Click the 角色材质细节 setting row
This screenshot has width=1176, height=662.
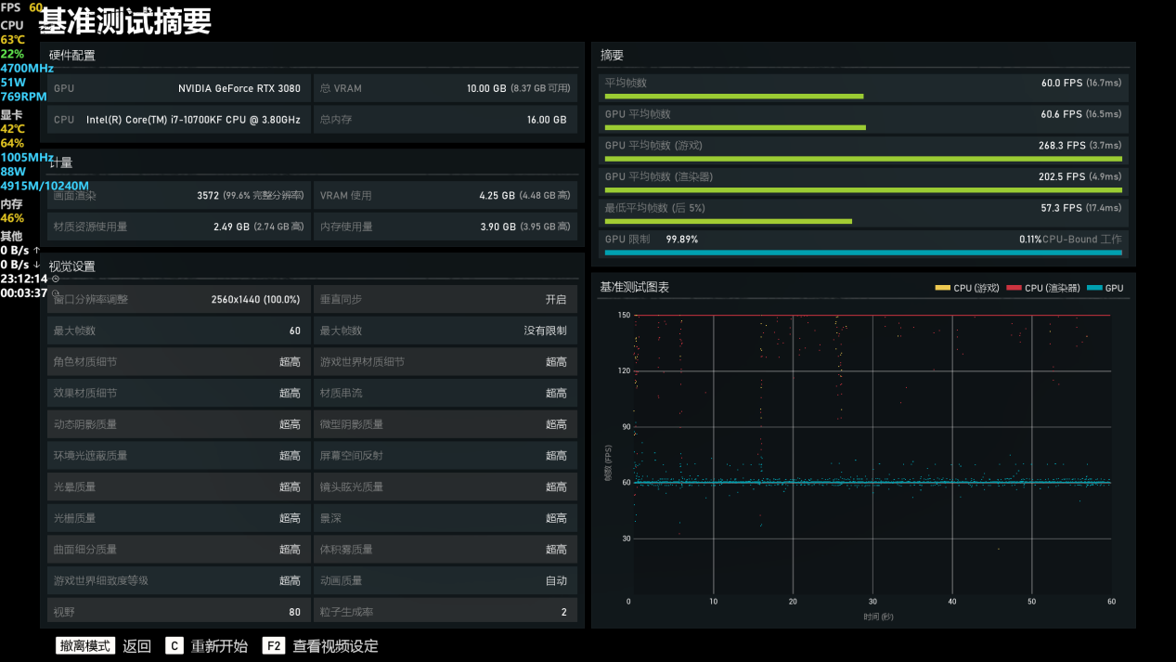pos(179,362)
